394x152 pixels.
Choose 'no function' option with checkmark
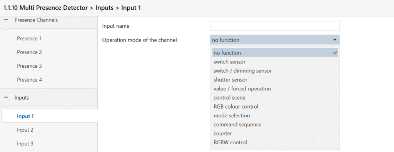[275, 53]
